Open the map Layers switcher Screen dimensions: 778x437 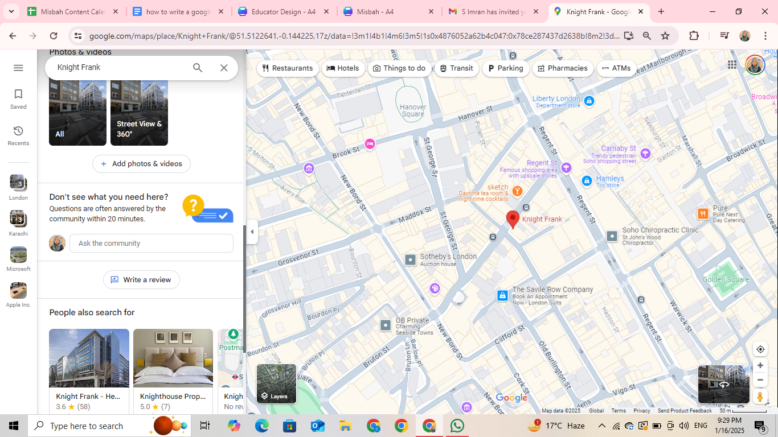(277, 384)
